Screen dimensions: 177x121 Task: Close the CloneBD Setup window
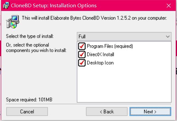coord(169,6)
